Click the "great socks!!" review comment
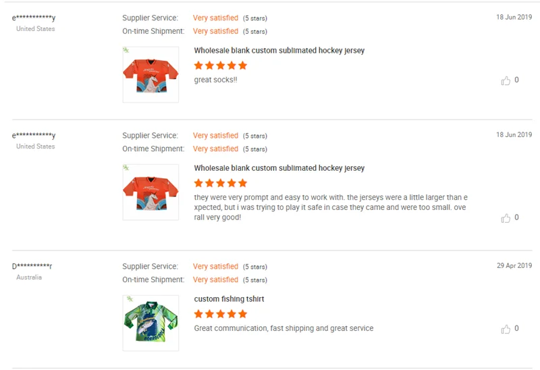Image resolution: width=540 pixels, height=370 pixels. tap(215, 80)
